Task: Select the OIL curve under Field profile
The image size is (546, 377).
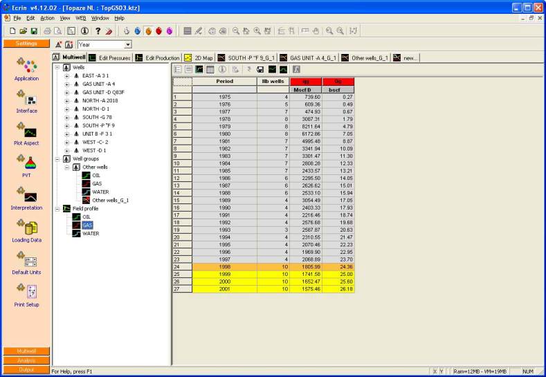Action: pos(87,217)
